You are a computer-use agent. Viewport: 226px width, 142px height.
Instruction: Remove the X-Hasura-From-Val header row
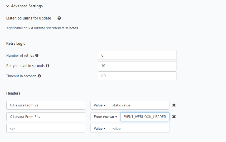174,105
